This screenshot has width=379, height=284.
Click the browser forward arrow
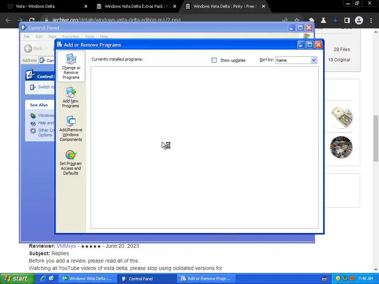pyautogui.click(x=20, y=20)
